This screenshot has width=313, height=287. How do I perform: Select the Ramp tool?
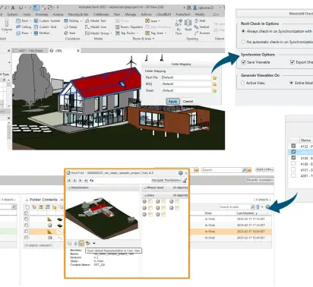71,27
